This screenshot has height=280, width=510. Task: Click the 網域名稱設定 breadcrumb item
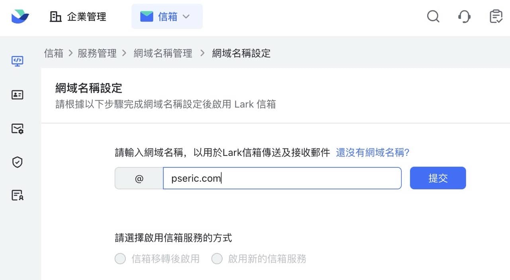coord(241,53)
